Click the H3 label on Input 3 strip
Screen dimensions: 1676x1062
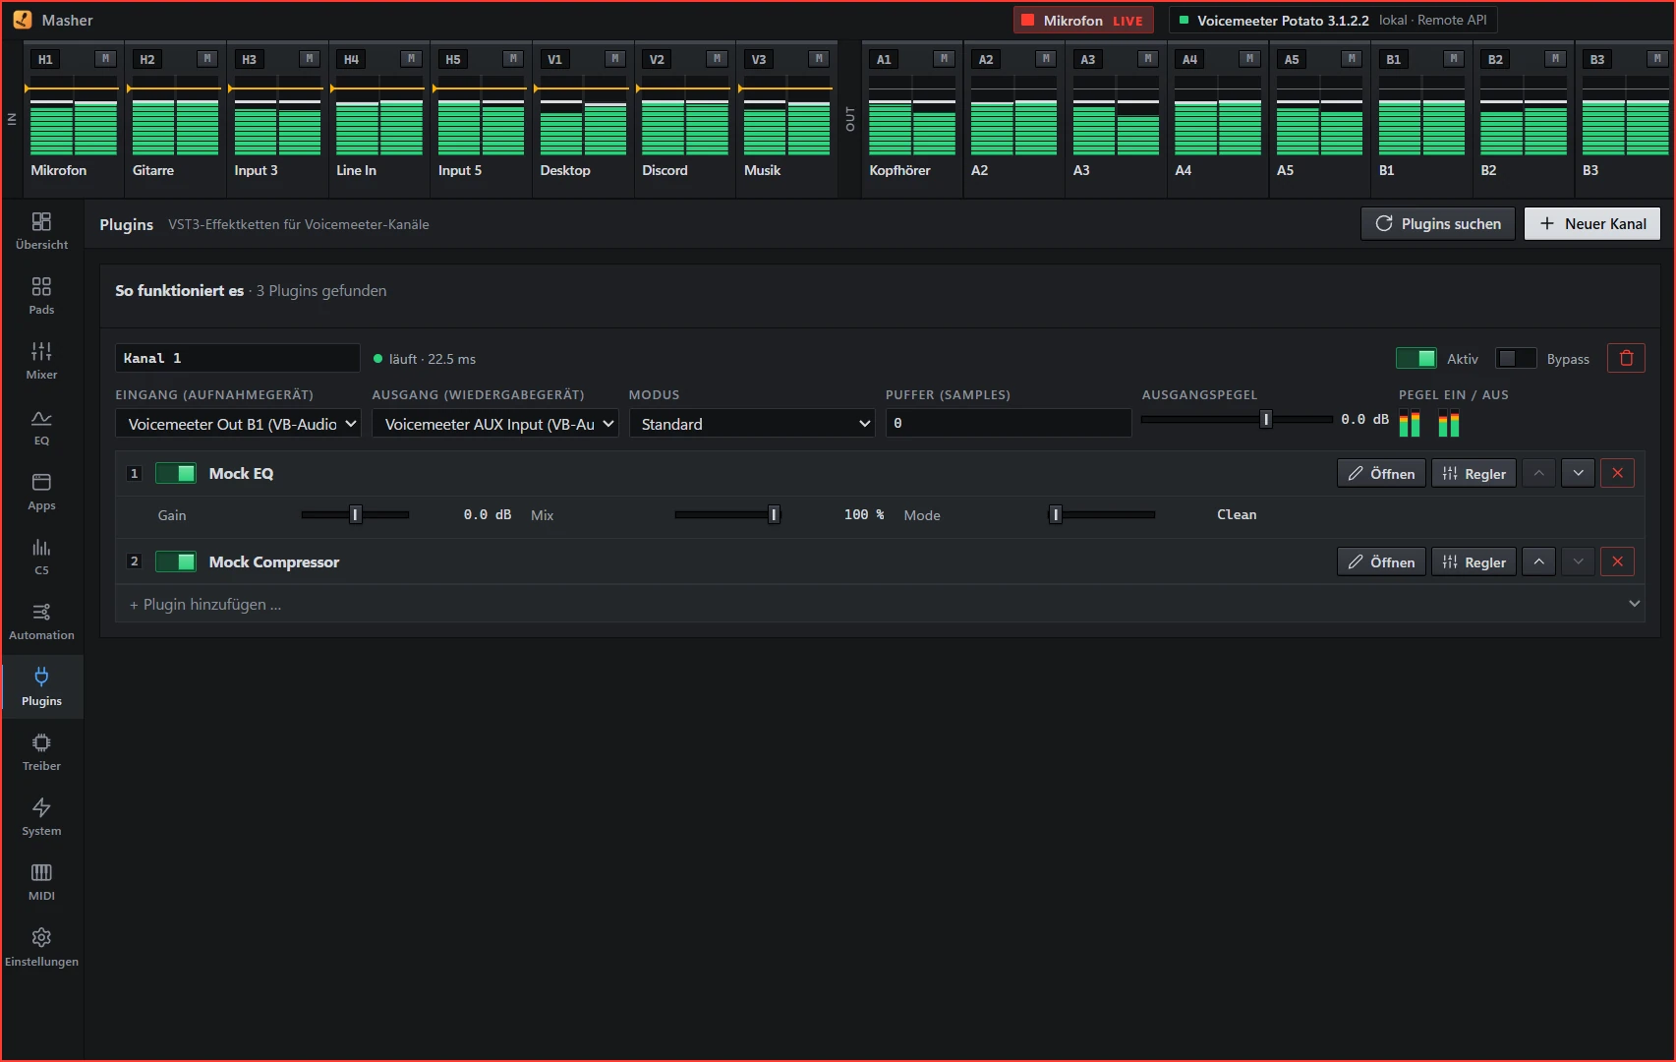250,59
